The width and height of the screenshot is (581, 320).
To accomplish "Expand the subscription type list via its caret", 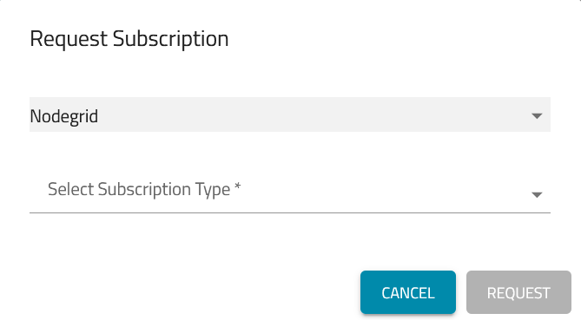I will pos(537,194).
